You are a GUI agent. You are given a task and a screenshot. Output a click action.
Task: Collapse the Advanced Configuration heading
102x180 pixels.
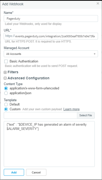pyautogui.click(x=28, y=78)
